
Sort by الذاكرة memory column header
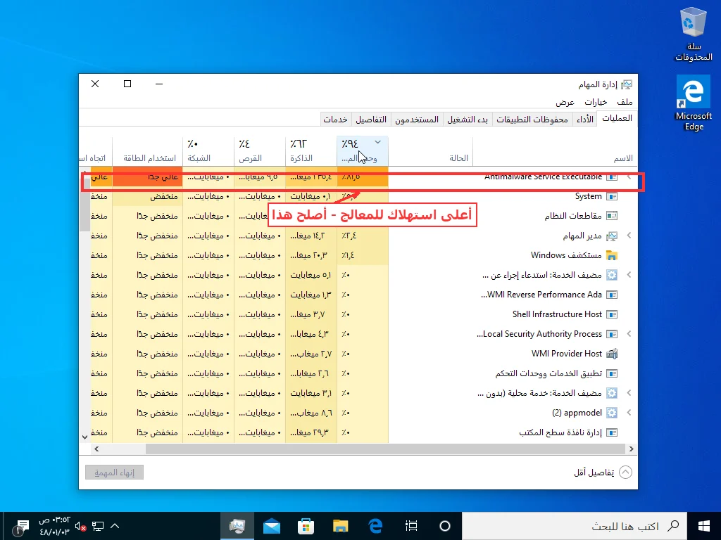[x=311, y=151]
